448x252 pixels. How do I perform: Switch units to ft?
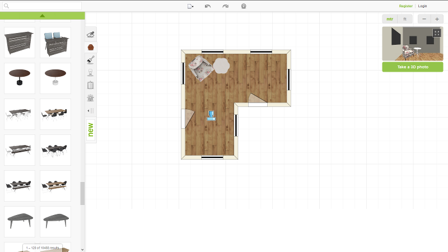pos(405,19)
